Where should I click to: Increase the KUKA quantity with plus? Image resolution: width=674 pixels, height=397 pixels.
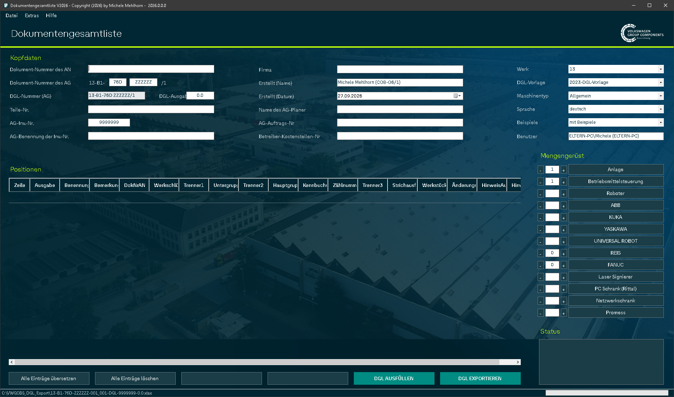(x=564, y=218)
